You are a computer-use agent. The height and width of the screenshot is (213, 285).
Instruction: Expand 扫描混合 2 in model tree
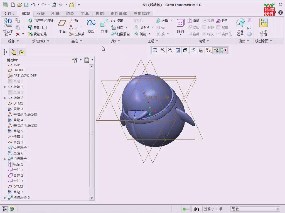click(x=5, y=197)
